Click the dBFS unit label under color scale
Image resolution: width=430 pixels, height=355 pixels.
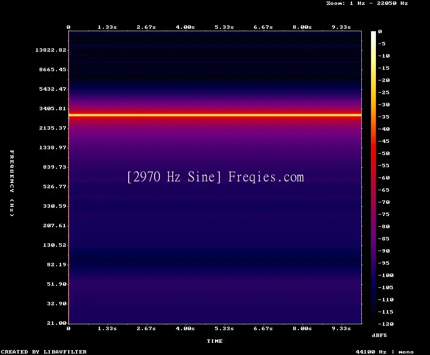[x=379, y=335]
